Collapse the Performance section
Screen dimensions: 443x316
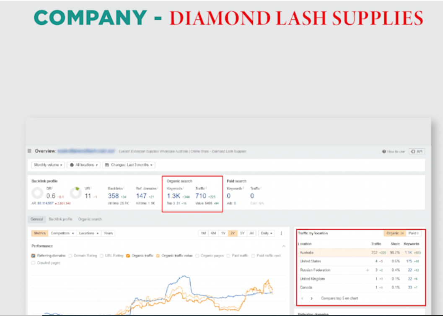click(x=284, y=246)
